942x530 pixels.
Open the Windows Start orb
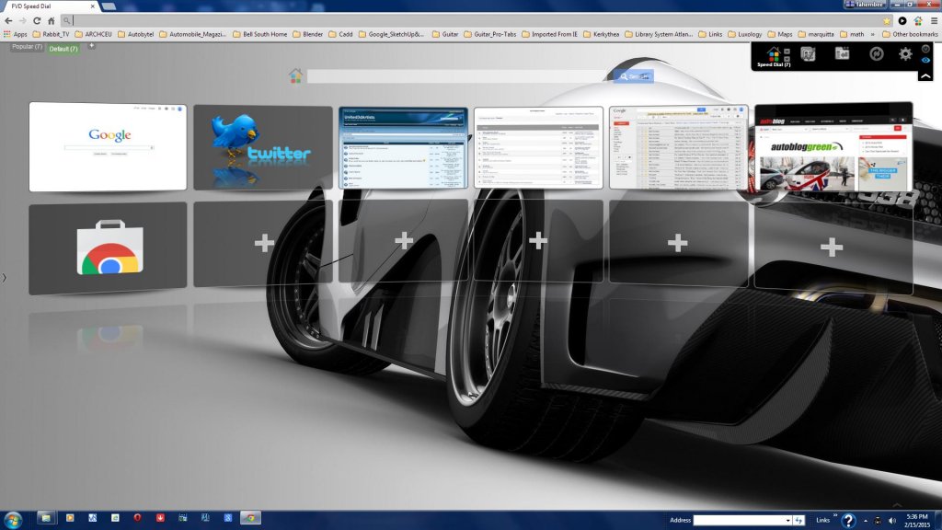click(13, 519)
